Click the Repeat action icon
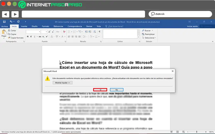The height and width of the screenshot is (134, 215). click(x=18, y=22)
